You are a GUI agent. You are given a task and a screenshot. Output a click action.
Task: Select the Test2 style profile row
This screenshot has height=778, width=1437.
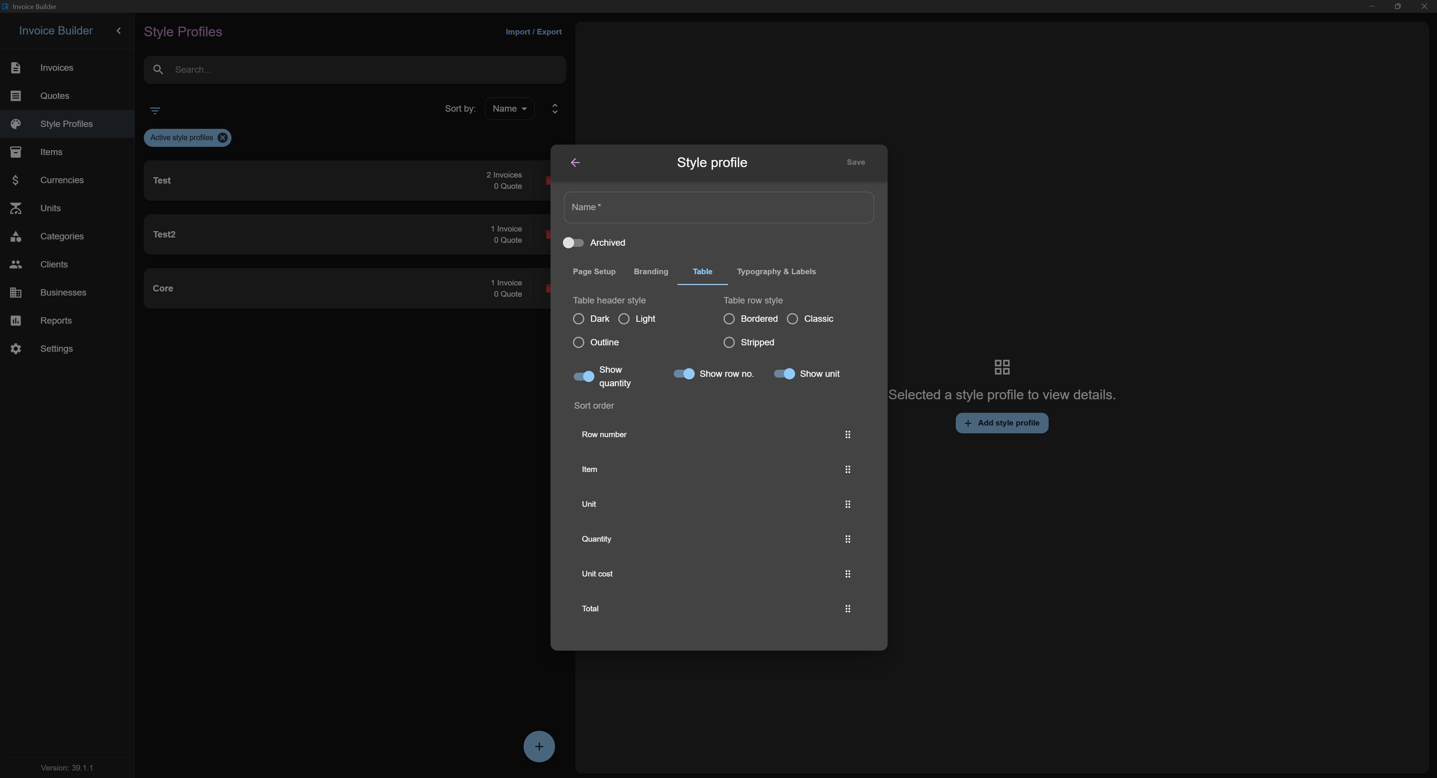pyautogui.click(x=347, y=234)
